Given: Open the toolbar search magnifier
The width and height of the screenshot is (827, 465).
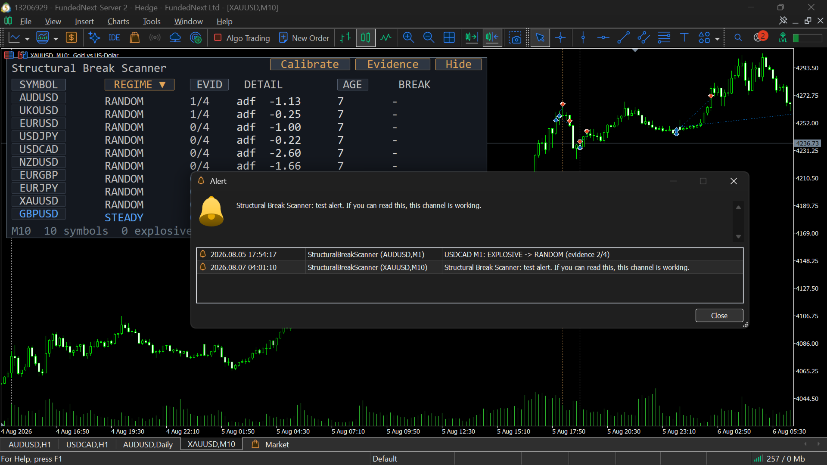Looking at the screenshot, I should click(x=738, y=38).
